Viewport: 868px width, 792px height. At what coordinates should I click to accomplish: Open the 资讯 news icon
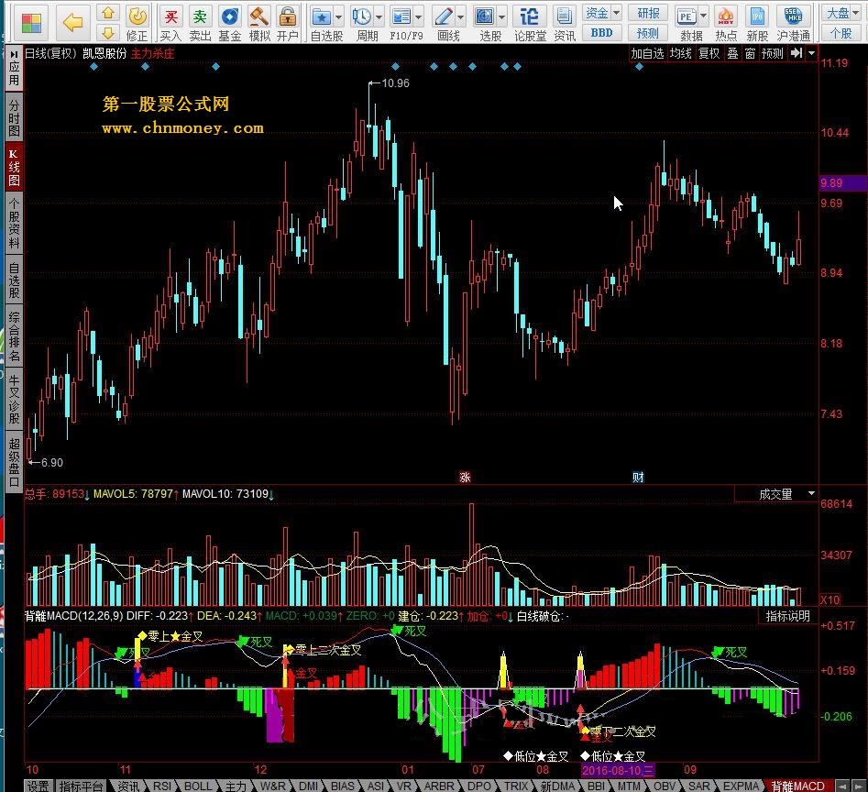565,23
